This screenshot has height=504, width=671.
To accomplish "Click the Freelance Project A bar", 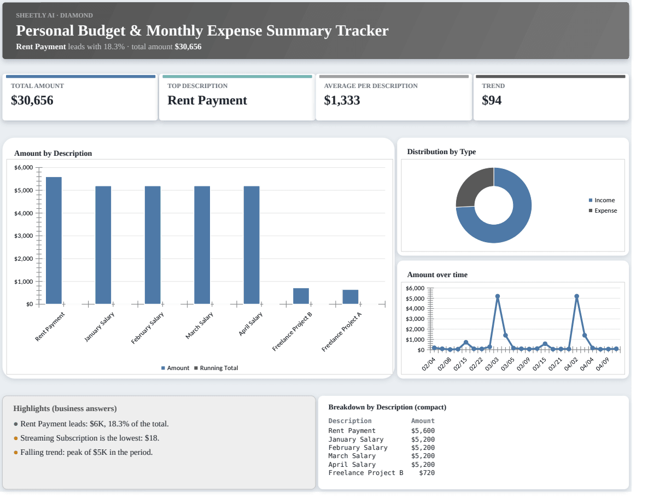I will tap(351, 297).
